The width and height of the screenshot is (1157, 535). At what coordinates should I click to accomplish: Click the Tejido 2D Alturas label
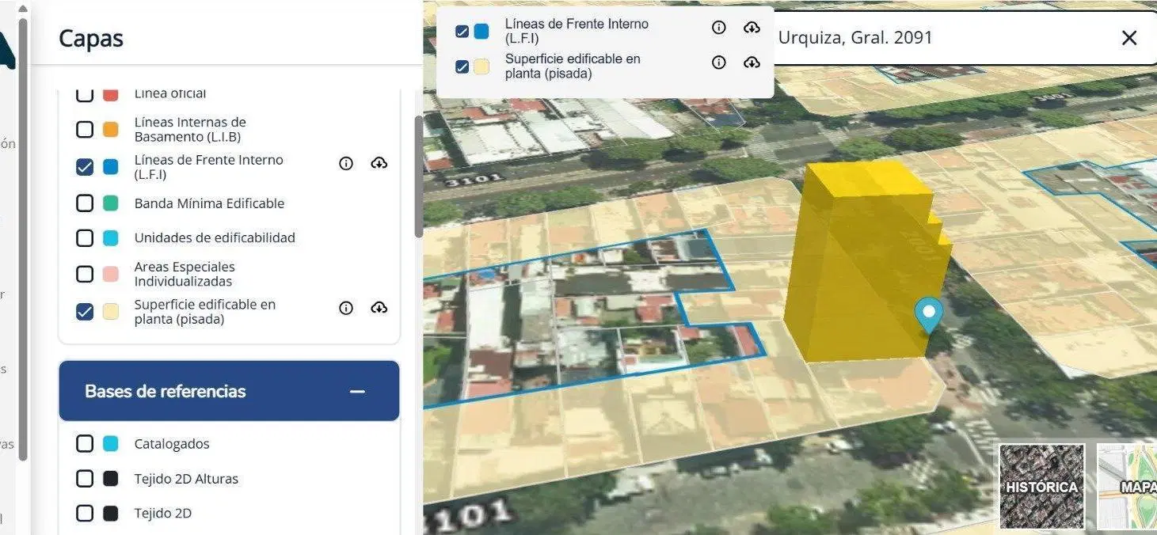[x=186, y=479]
